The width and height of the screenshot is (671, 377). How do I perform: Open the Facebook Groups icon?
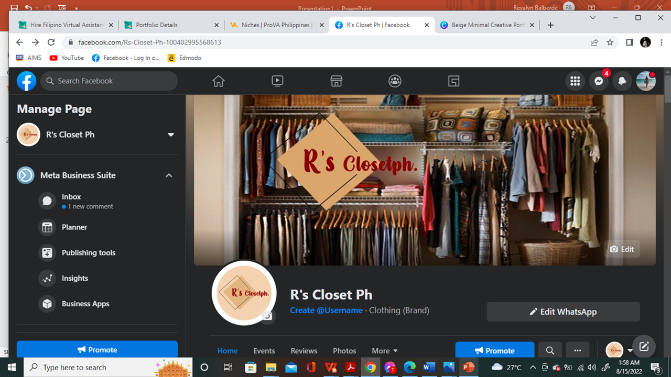tap(395, 81)
